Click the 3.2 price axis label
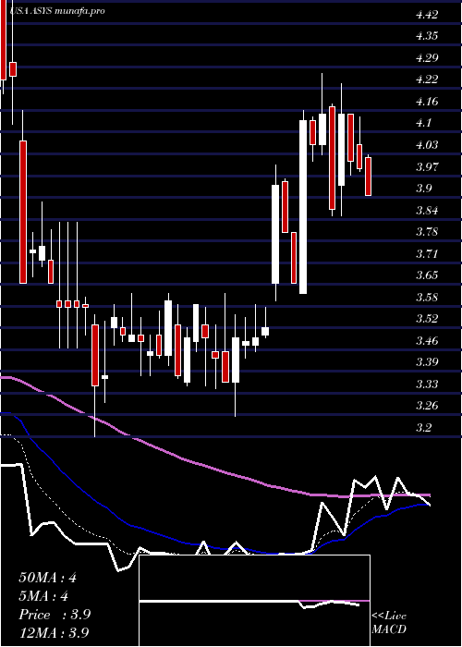This screenshot has height=647, width=462. point(424,427)
